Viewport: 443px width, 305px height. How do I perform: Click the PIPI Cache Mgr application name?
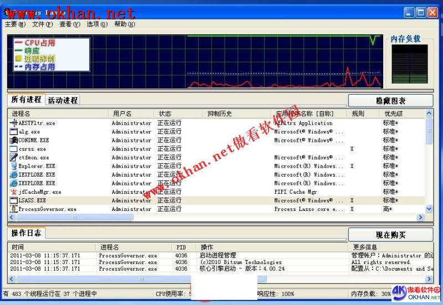click(x=296, y=192)
